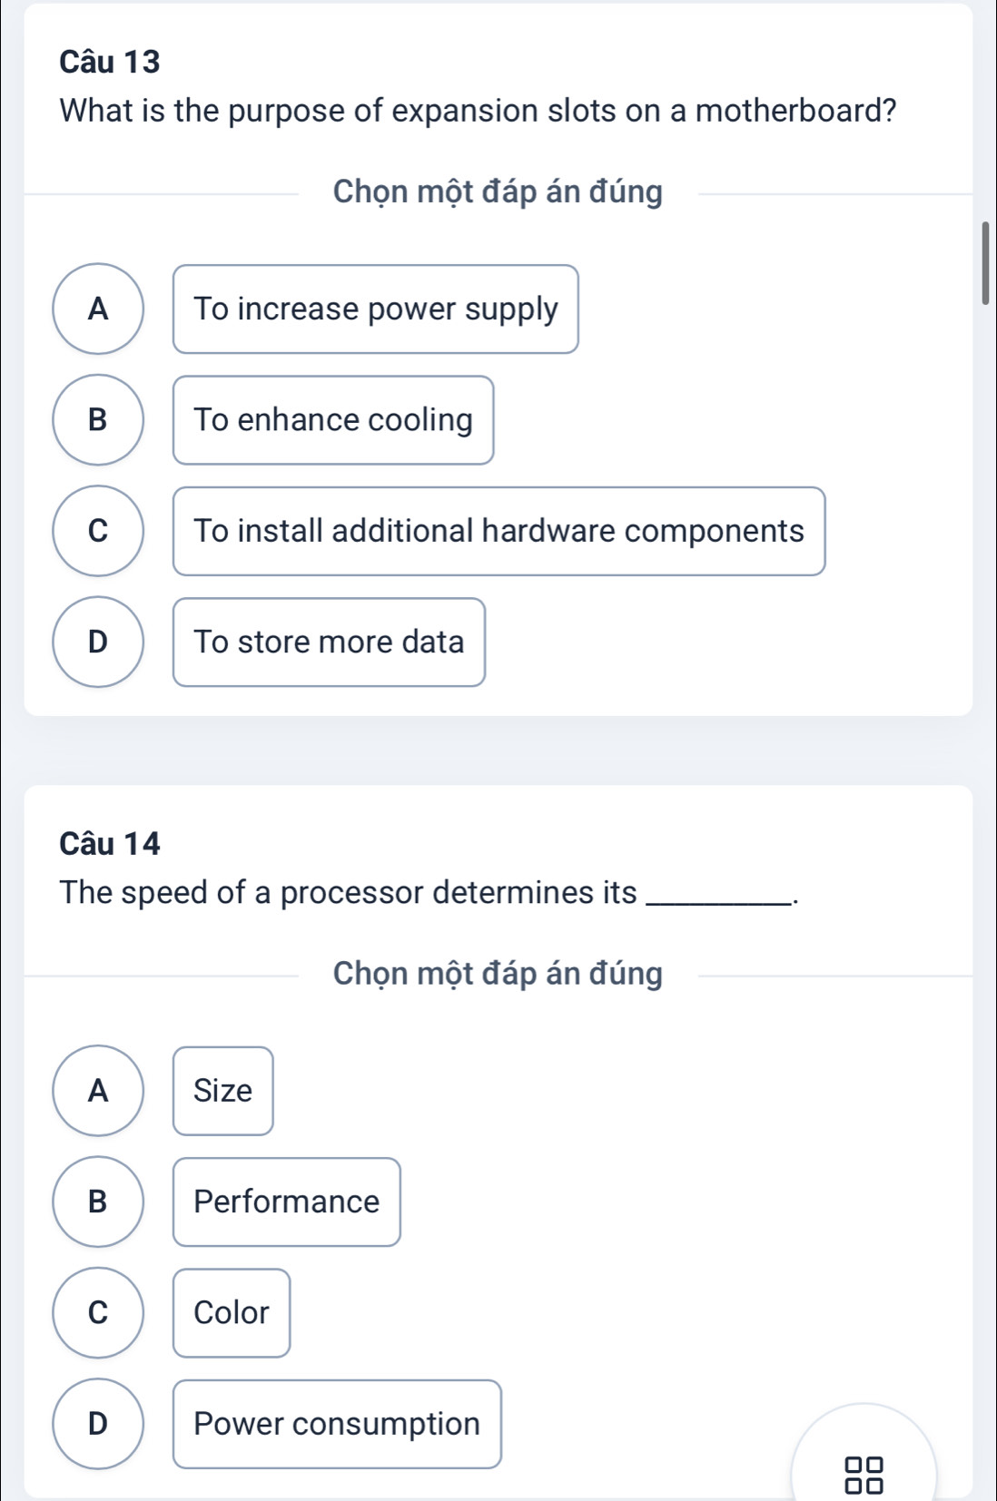Select radio option A for Câu 14

pyautogui.click(x=98, y=1090)
